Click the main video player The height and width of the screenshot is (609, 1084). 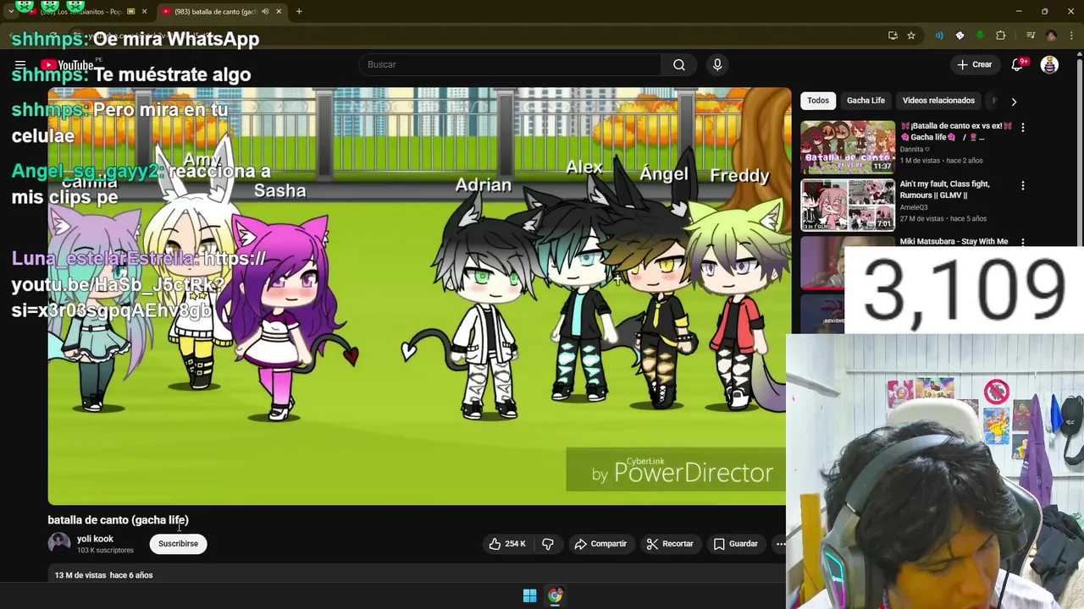419,296
